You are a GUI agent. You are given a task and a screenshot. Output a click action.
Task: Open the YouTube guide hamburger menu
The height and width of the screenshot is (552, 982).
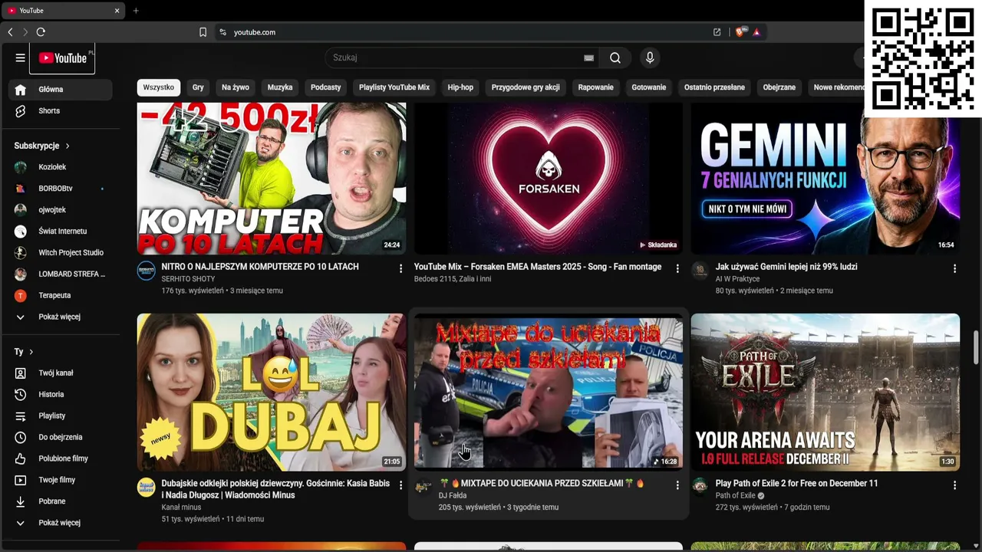pos(20,58)
